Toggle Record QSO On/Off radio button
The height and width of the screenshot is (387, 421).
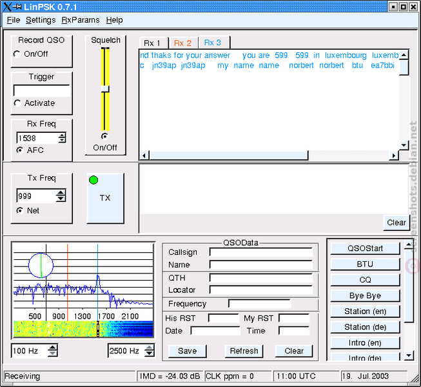17,54
